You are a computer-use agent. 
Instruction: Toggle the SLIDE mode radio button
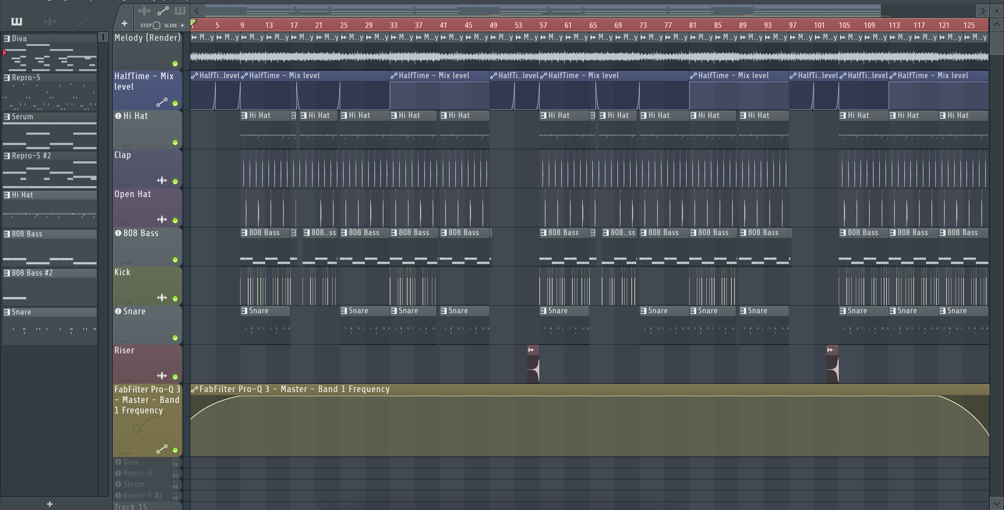(182, 25)
